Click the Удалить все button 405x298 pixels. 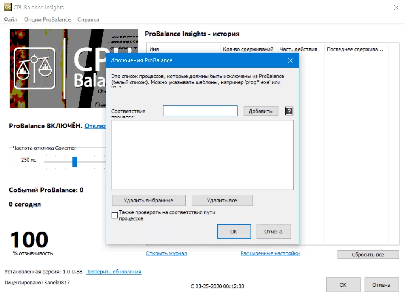(x=222, y=200)
